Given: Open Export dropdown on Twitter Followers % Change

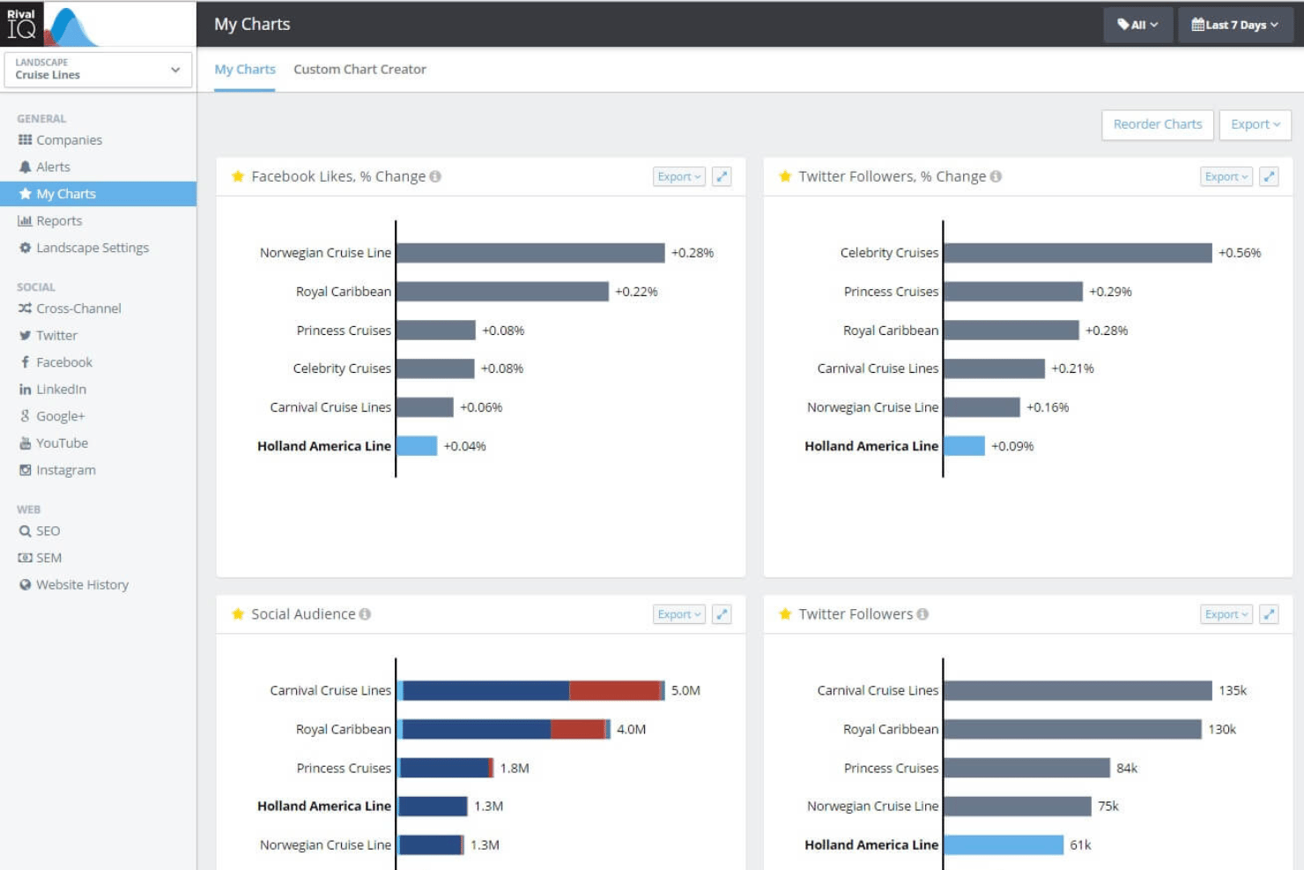Looking at the screenshot, I should point(1226,176).
